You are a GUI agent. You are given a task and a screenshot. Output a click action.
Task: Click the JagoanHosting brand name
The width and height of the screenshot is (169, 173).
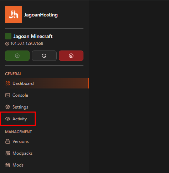point(41,15)
